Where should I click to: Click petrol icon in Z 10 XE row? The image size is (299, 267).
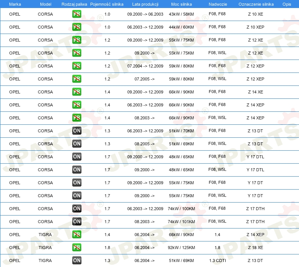[76, 14]
